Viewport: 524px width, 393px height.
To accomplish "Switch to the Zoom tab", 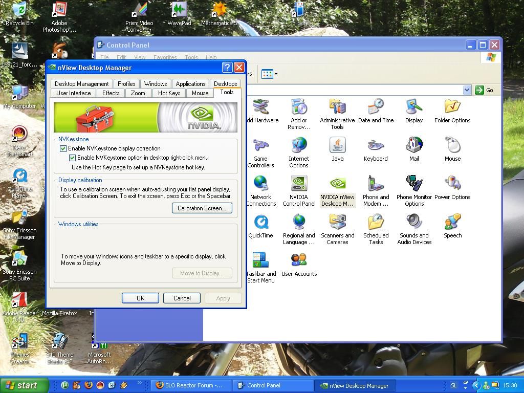I will [138, 93].
